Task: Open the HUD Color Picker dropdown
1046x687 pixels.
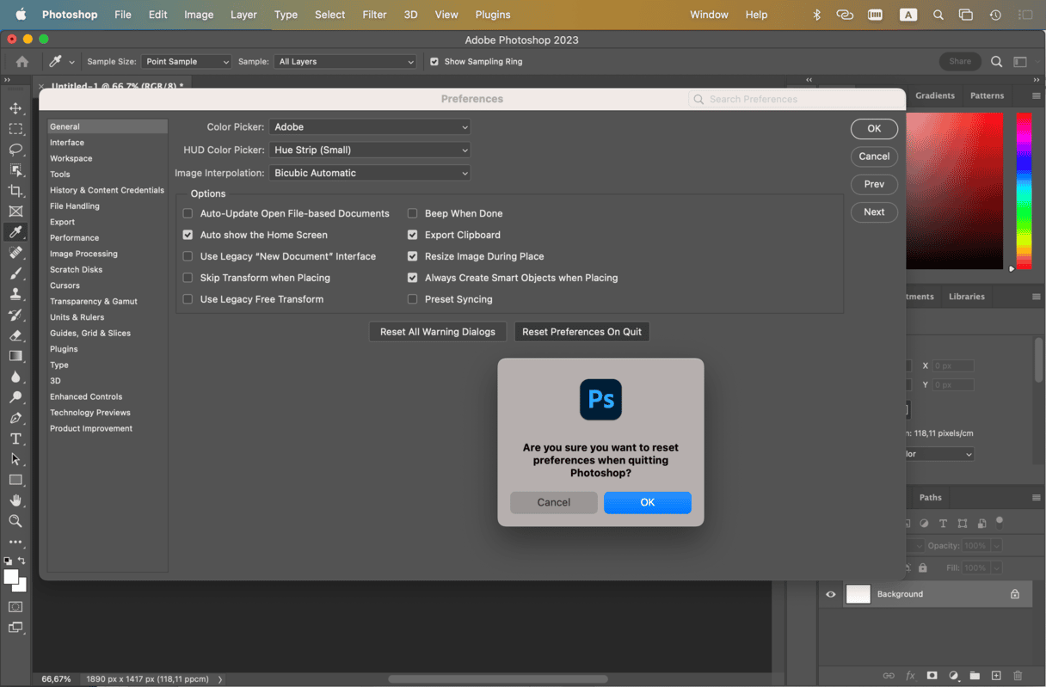Action: click(x=370, y=150)
